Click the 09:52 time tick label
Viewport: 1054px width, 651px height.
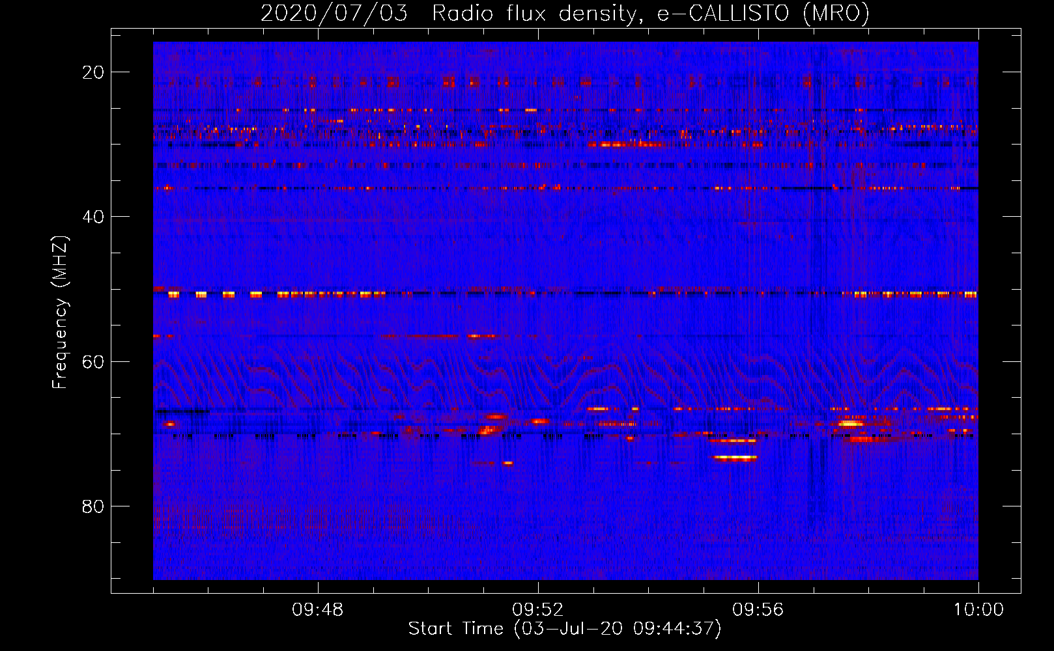click(538, 610)
